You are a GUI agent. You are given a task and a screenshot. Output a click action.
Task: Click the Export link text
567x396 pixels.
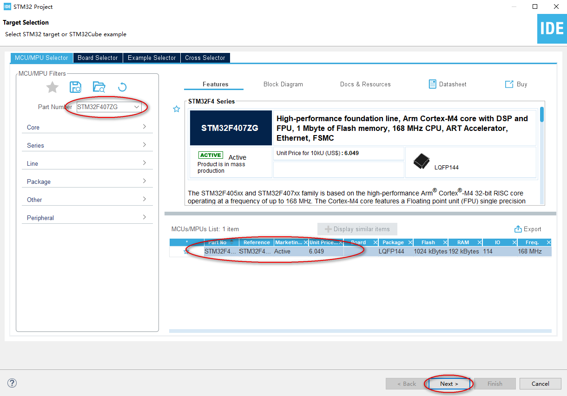click(533, 229)
